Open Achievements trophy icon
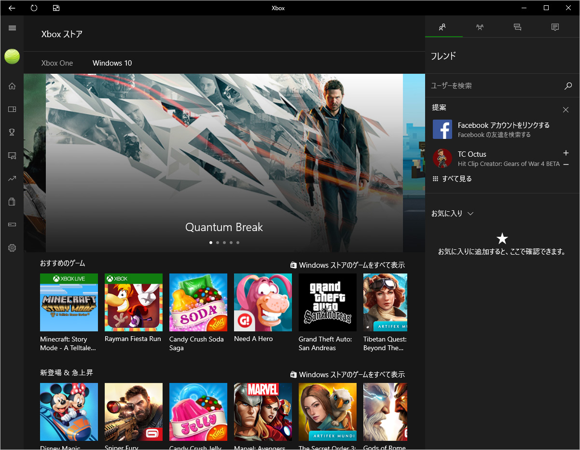The height and width of the screenshot is (450, 580). pos(12,132)
